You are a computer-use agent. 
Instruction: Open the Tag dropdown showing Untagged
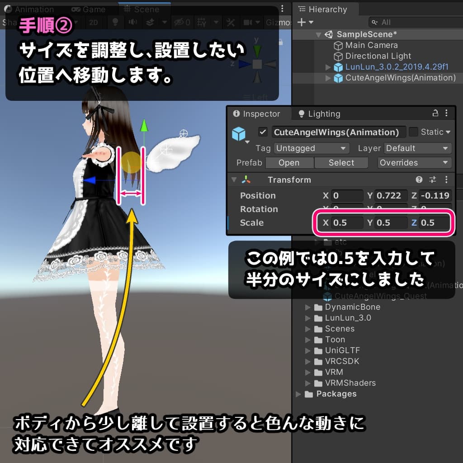(311, 148)
